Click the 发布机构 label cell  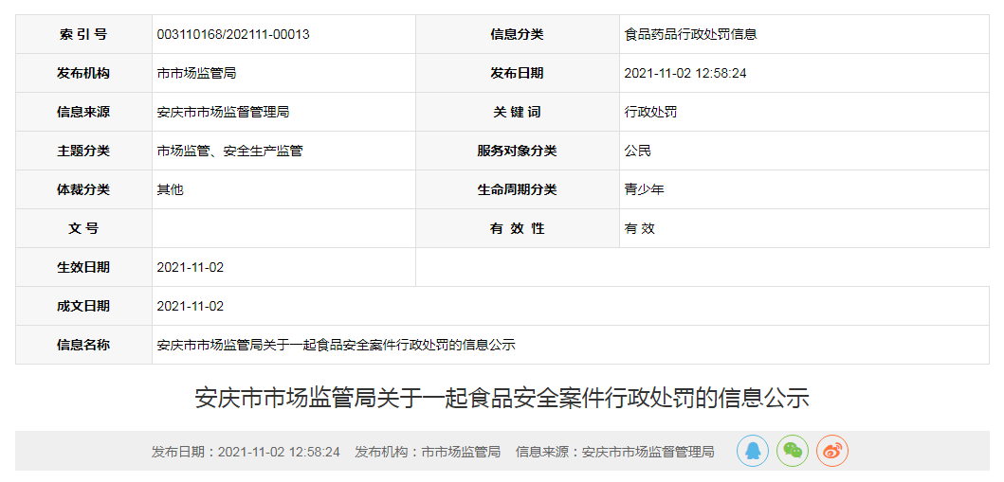point(83,74)
